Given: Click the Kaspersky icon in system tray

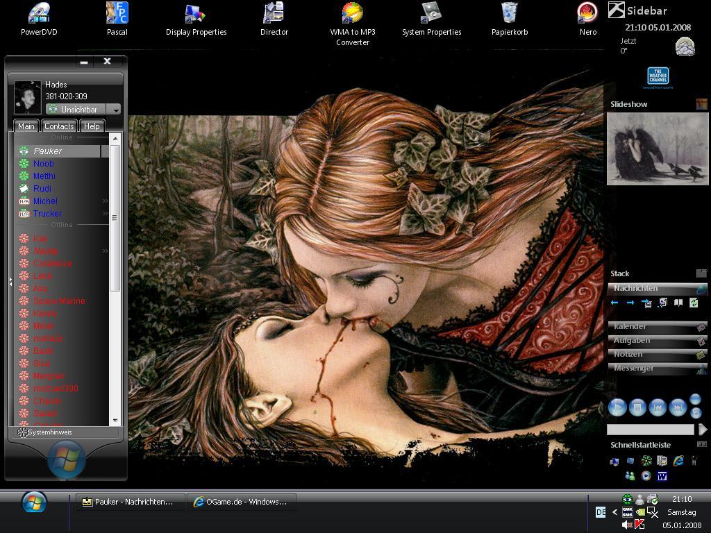Looking at the screenshot, I should (640, 525).
